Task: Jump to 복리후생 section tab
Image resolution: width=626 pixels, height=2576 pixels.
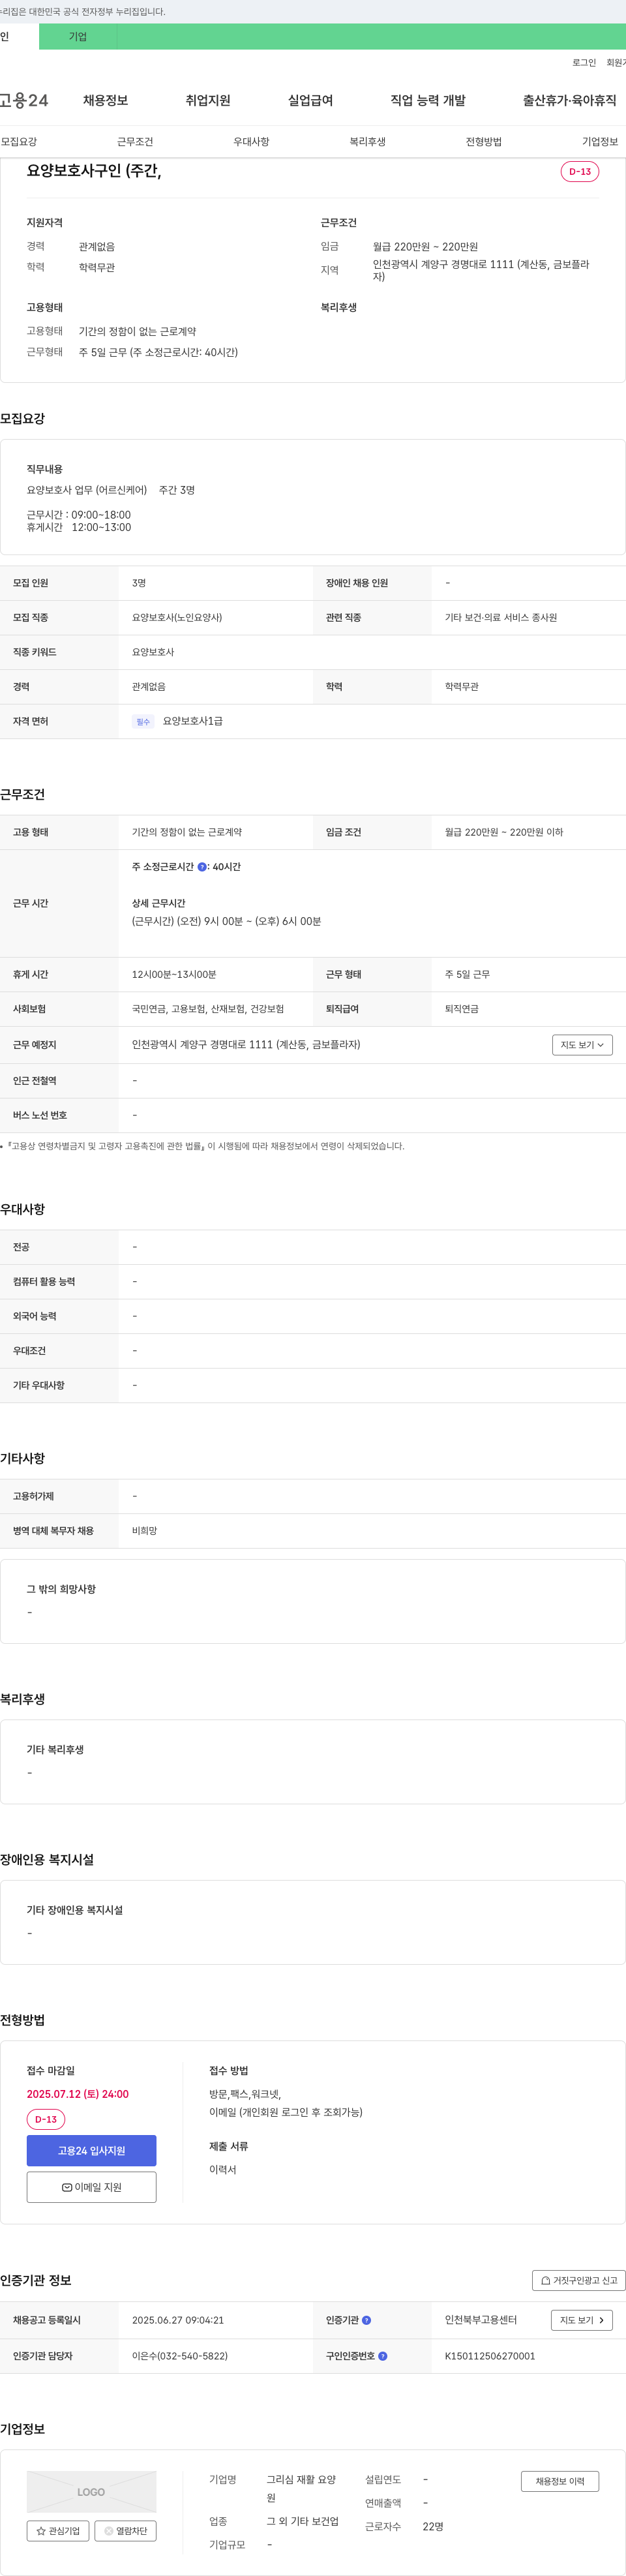Action: pos(367,142)
